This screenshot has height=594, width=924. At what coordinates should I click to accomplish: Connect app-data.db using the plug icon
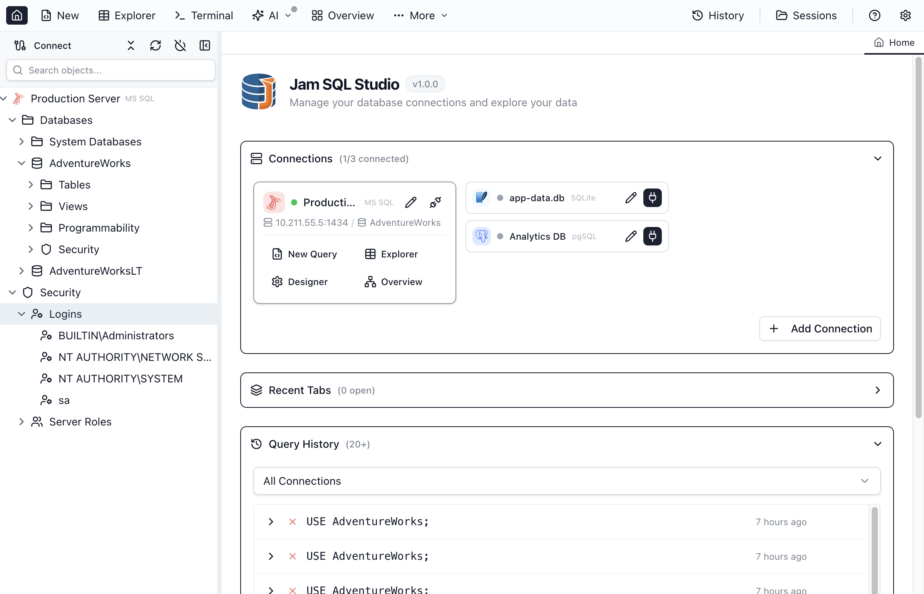652,198
